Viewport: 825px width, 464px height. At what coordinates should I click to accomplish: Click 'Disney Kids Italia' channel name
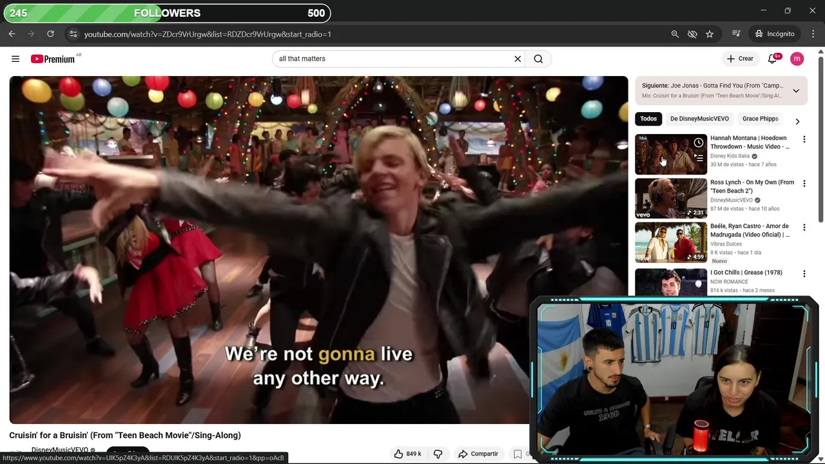pyautogui.click(x=730, y=156)
